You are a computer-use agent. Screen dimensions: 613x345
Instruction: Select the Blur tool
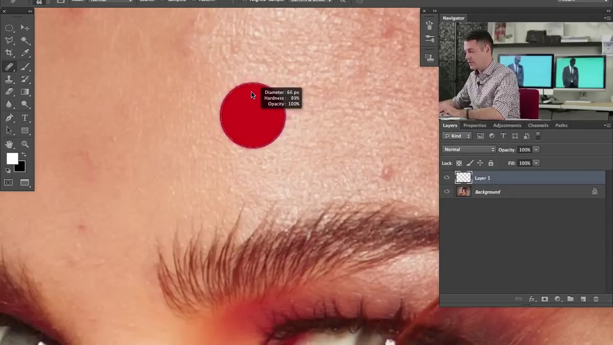[9, 105]
